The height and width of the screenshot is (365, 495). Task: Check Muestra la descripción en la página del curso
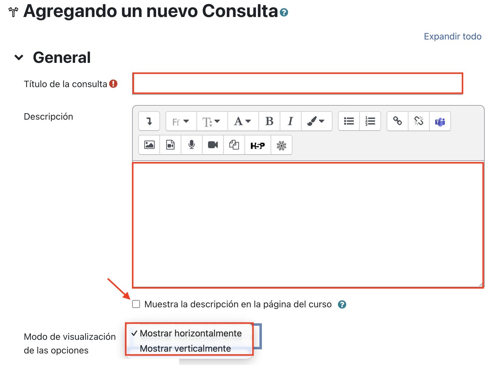tap(136, 304)
